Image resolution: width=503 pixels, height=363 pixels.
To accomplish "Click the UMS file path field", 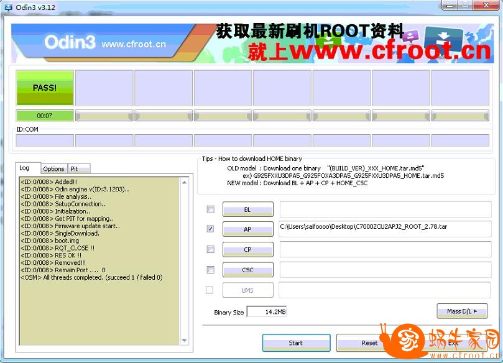I will point(385,290).
